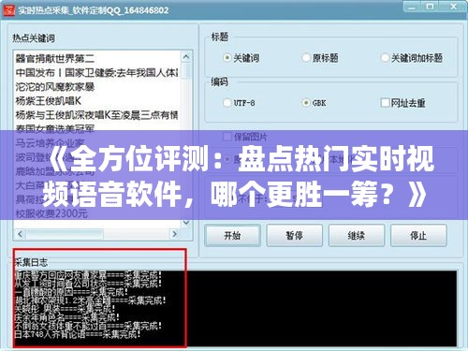Viewport: 468px width, 351px height.
Task: Select keyword row starting 中国发布
Action: pos(96,73)
